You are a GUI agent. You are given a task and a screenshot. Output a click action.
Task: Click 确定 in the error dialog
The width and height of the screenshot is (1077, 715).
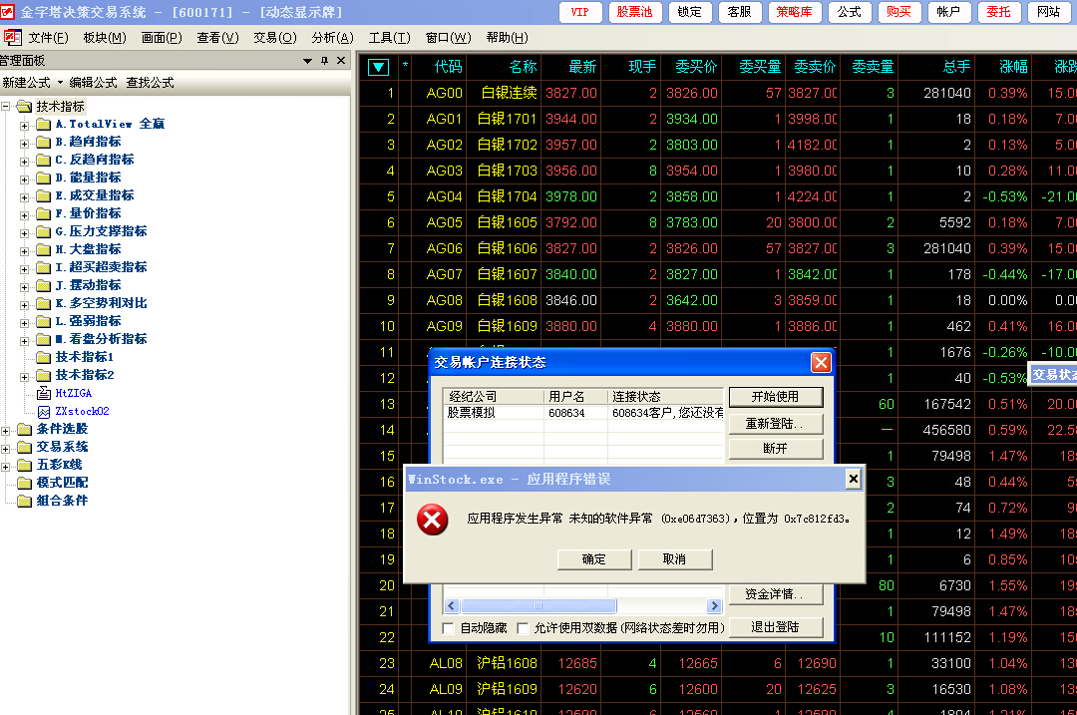[594, 559]
